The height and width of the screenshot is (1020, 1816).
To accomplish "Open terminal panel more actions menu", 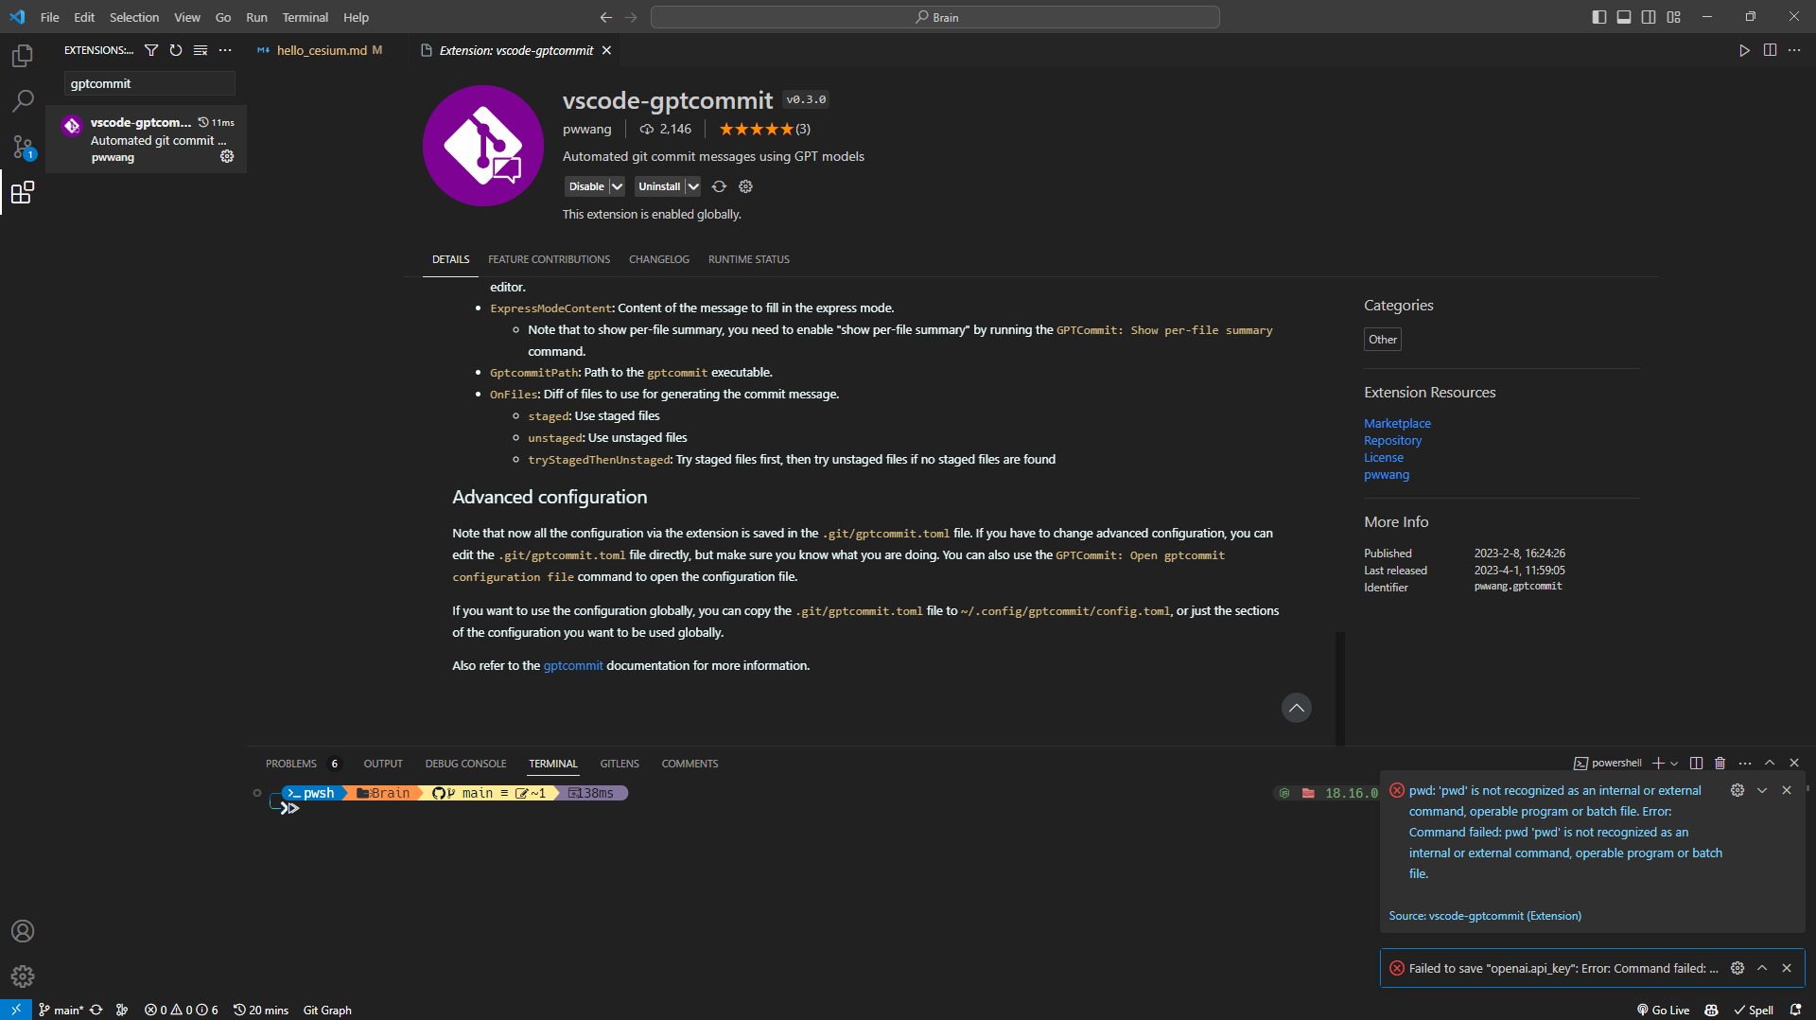I will [1745, 764].
